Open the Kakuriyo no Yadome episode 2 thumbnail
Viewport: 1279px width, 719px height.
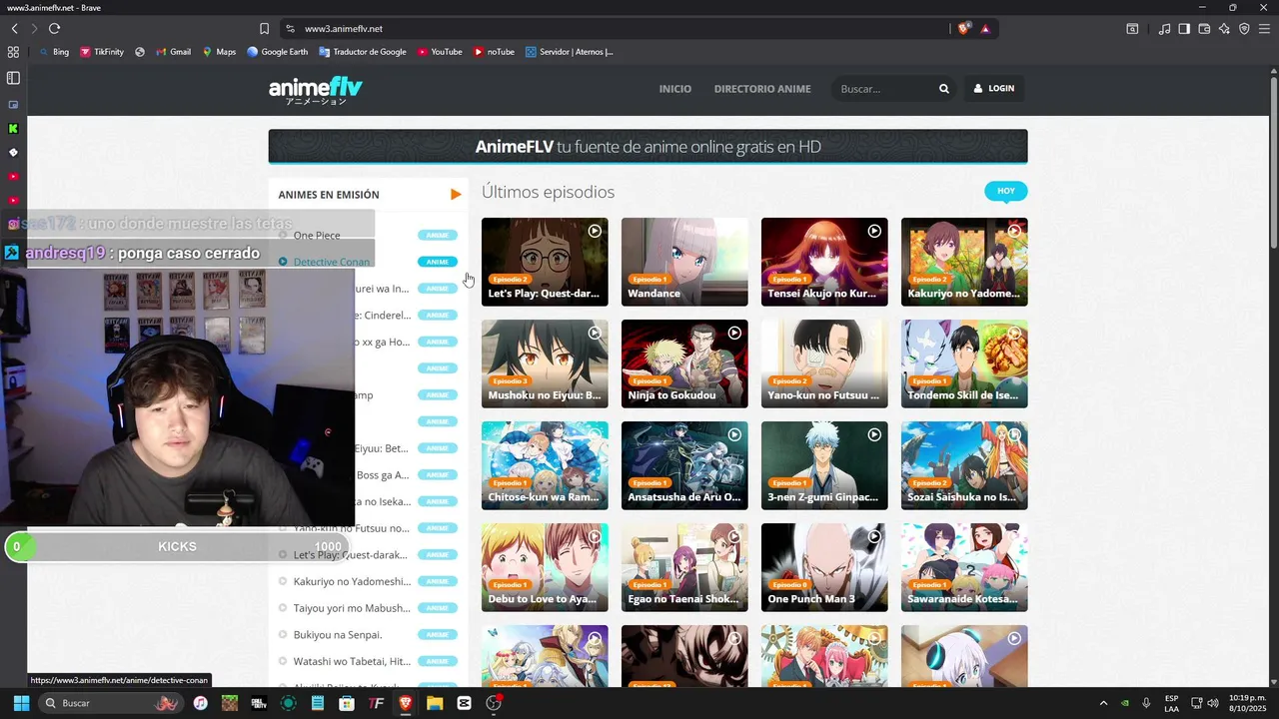pos(964,262)
